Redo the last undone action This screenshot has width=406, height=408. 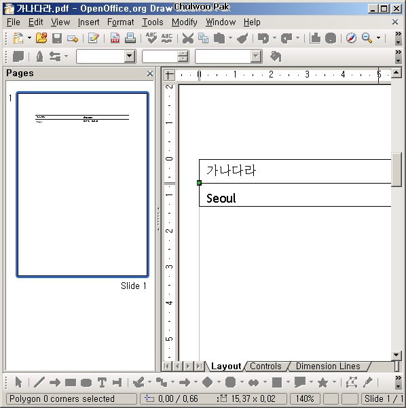(287, 38)
